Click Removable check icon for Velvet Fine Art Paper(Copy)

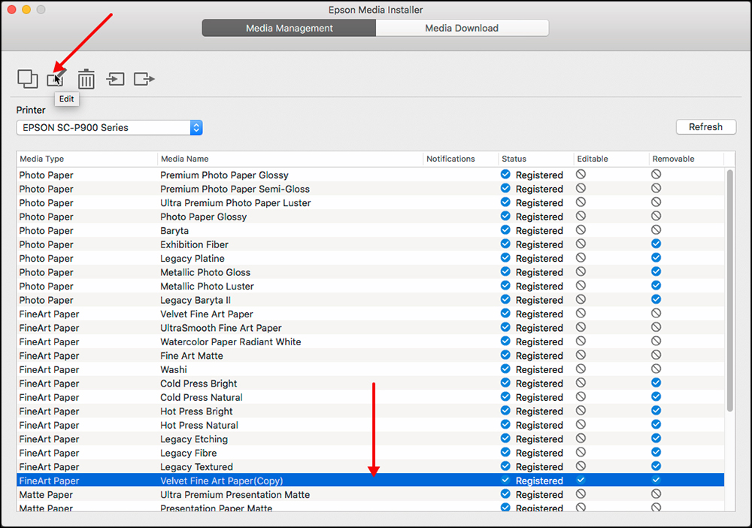656,480
